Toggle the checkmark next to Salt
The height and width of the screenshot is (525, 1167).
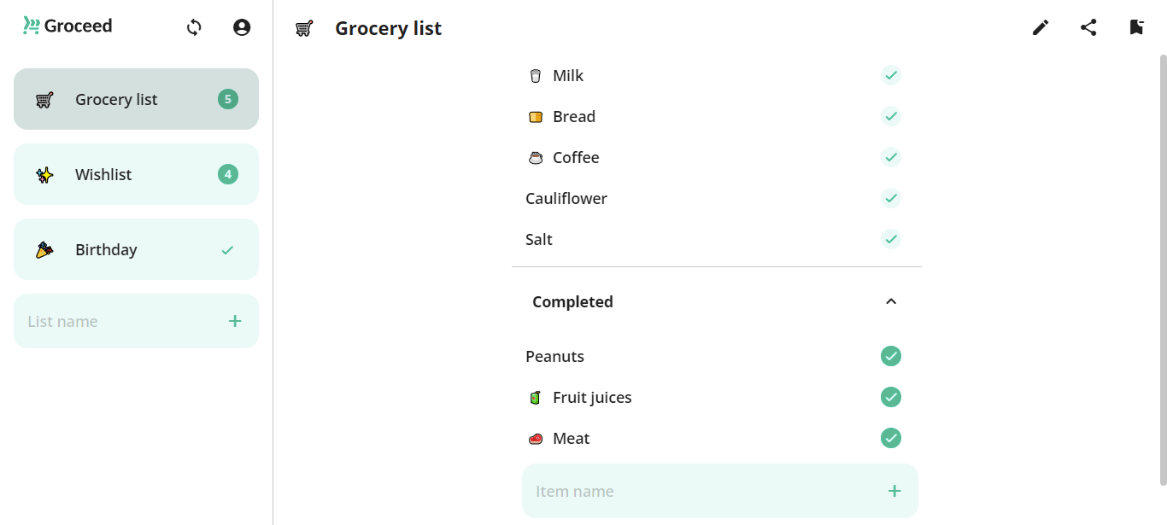click(x=891, y=239)
